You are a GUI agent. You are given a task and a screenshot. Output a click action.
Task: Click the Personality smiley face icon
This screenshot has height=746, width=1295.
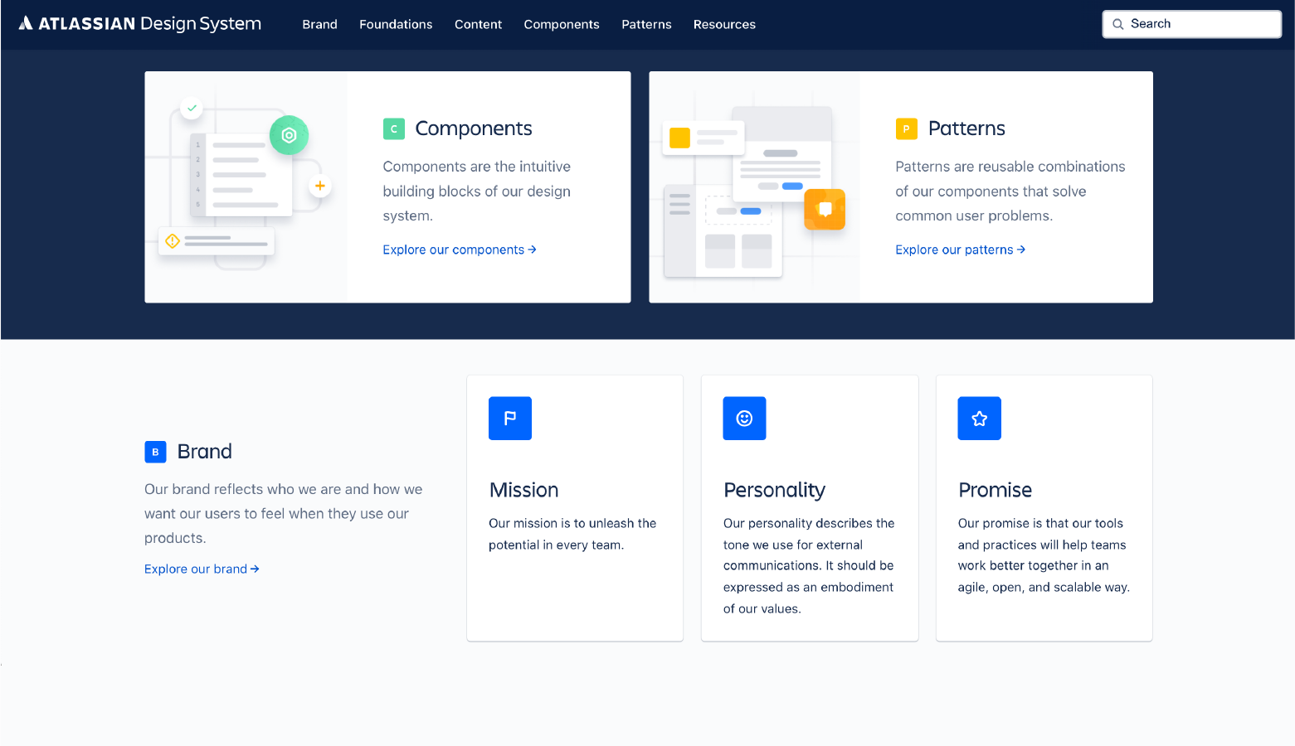744,419
